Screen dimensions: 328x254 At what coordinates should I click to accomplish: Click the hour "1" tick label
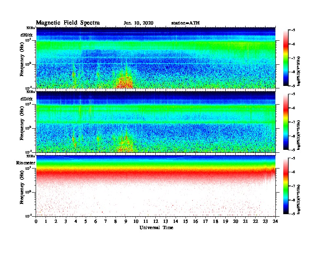tap(46, 221)
